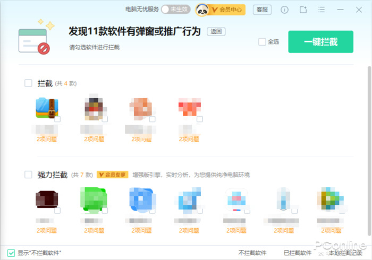The height and width of the screenshot is (260, 372).
Task: Open the 会员中心 member center
Action: (226, 10)
